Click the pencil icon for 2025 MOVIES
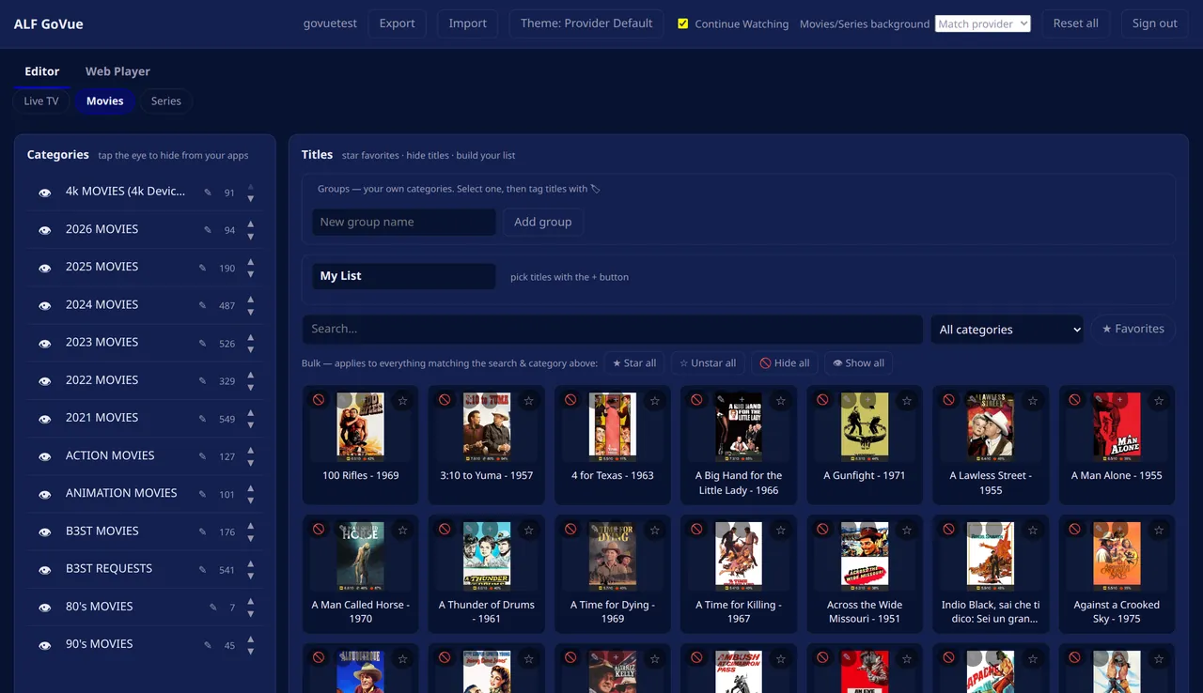Image resolution: width=1203 pixels, height=693 pixels. pyautogui.click(x=202, y=268)
